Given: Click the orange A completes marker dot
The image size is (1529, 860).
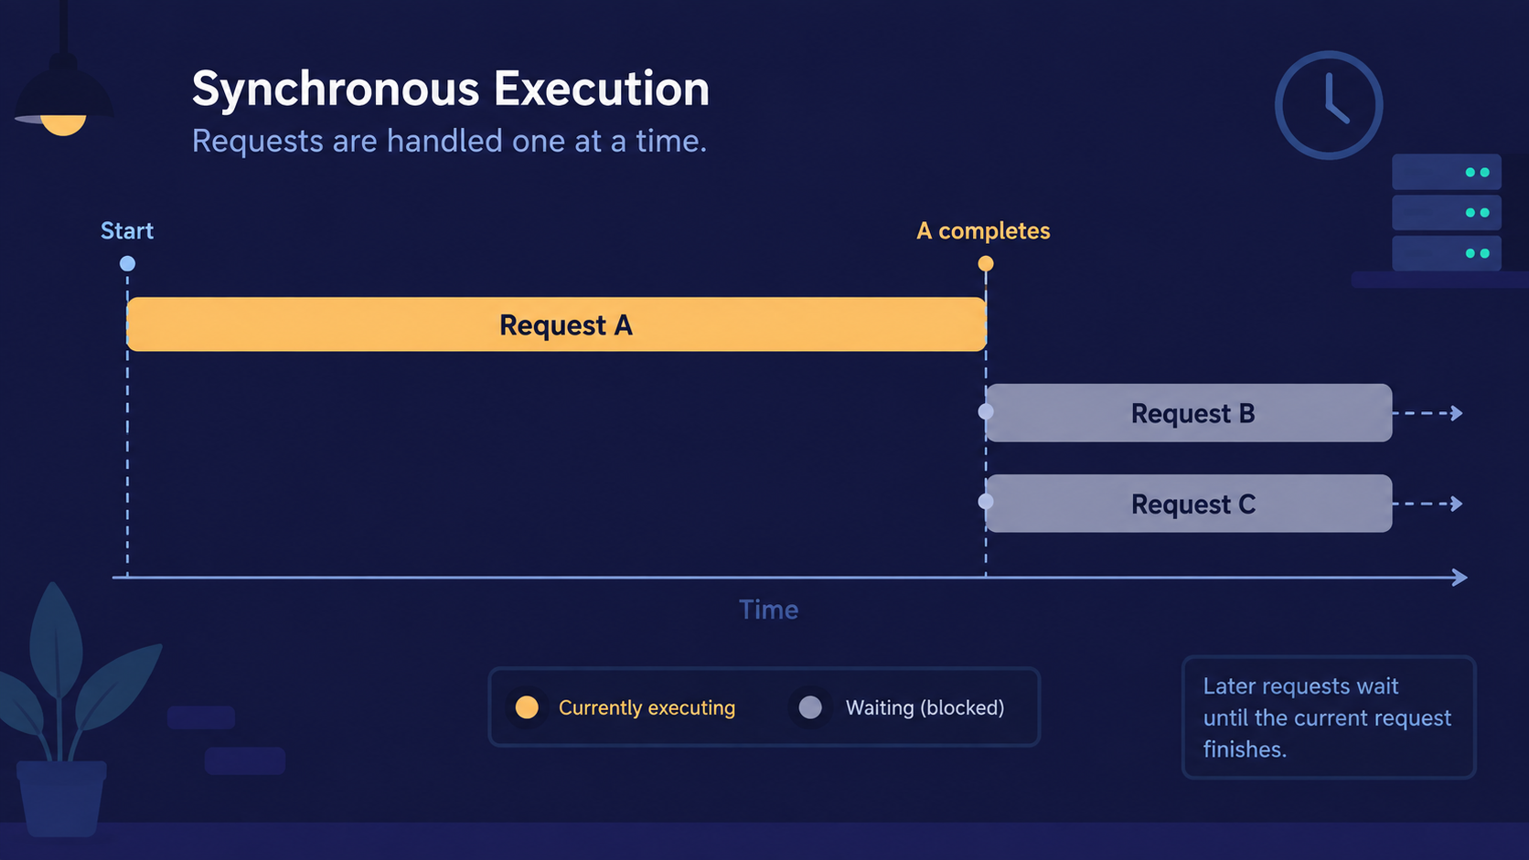Looking at the screenshot, I should click(985, 263).
